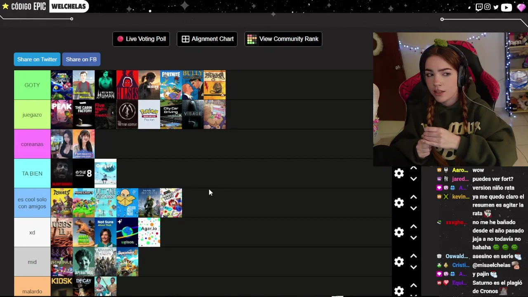This screenshot has width=528, height=297.
Task: Click the green GOTY tier label
Action: click(x=32, y=85)
